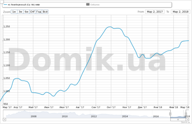Image resolution: width=192 pixels, height=124 pixels.
Task: Click the Дек '17 axis label
Action: 142,107
